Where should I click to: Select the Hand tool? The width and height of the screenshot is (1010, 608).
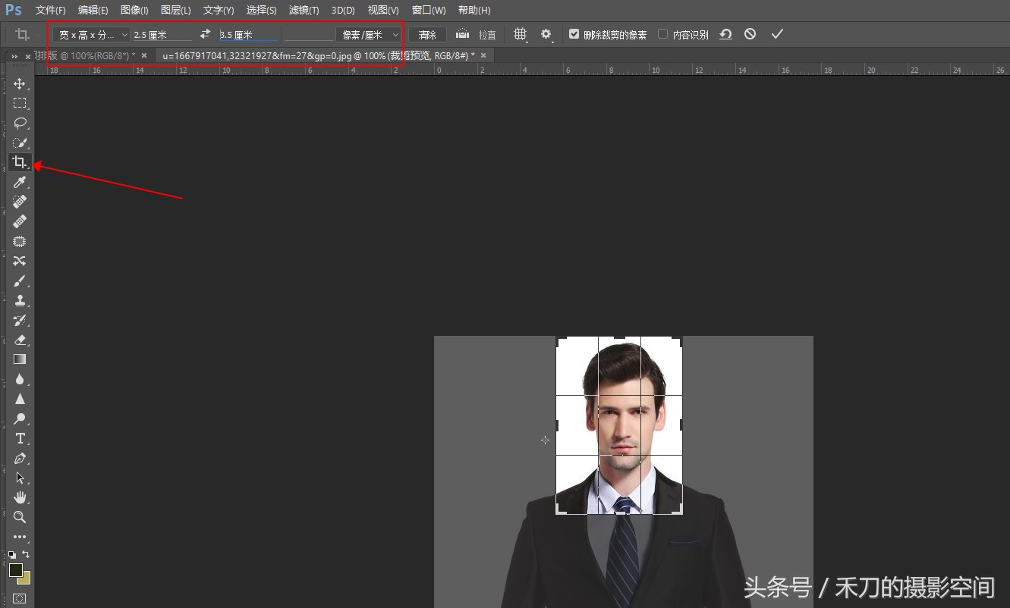(20, 497)
